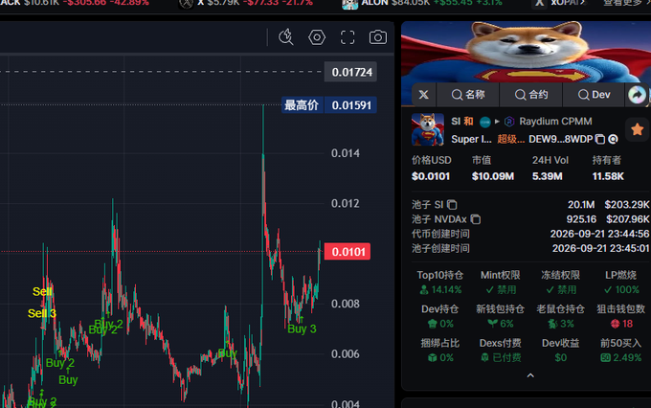Click the 24H Vol 5.39M value
The width and height of the screenshot is (651, 408).
(x=548, y=176)
